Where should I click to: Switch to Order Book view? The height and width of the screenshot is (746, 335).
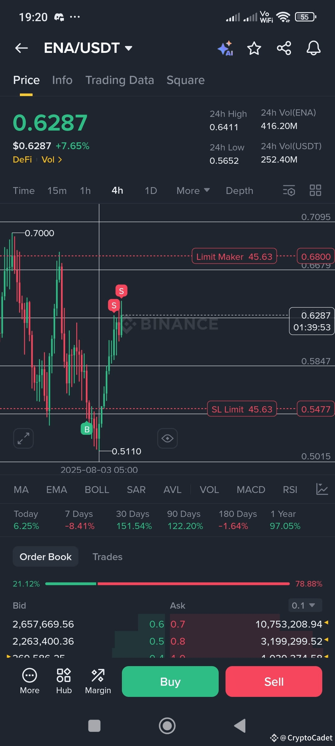point(46,556)
